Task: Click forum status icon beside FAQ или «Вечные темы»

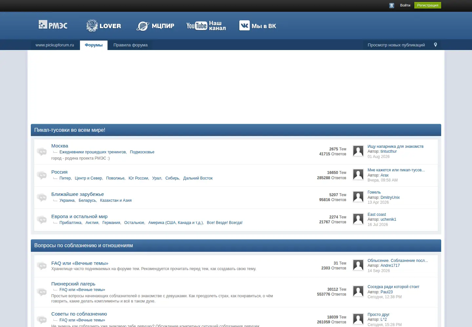Action: (x=42, y=266)
